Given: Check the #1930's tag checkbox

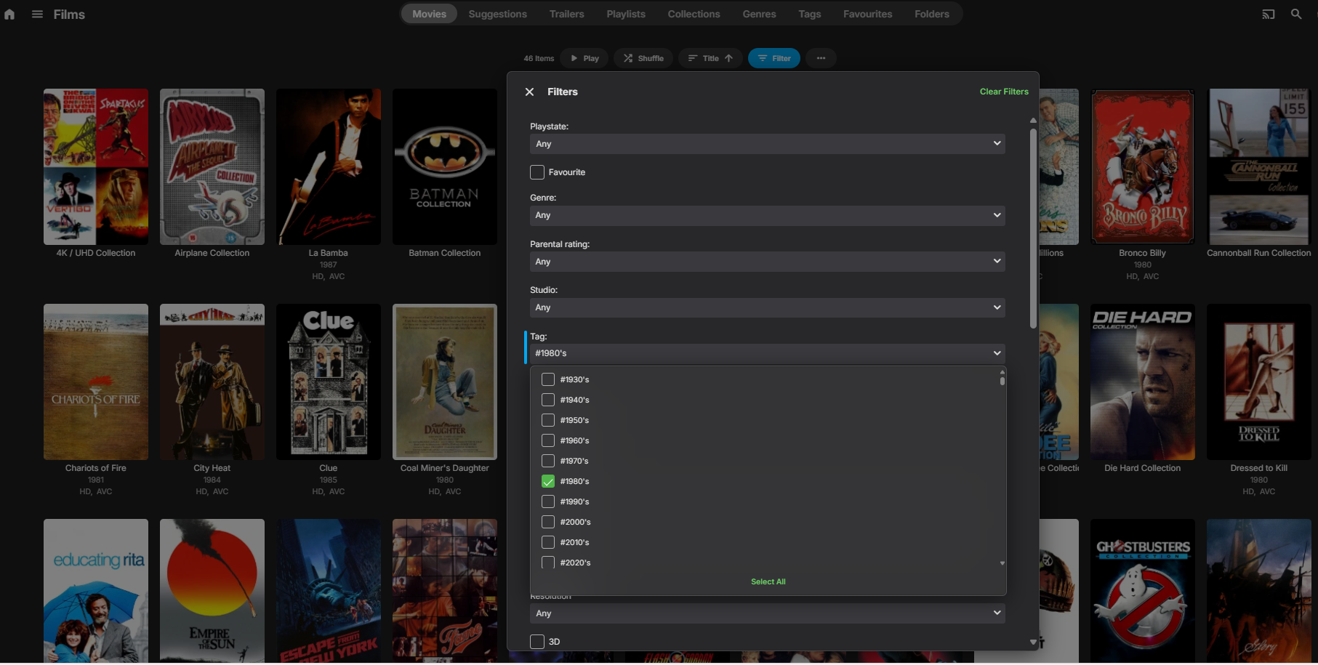Looking at the screenshot, I should (x=548, y=379).
